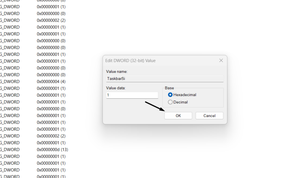
Task: Close the Edit DWORD dialog
Action: tap(221, 61)
